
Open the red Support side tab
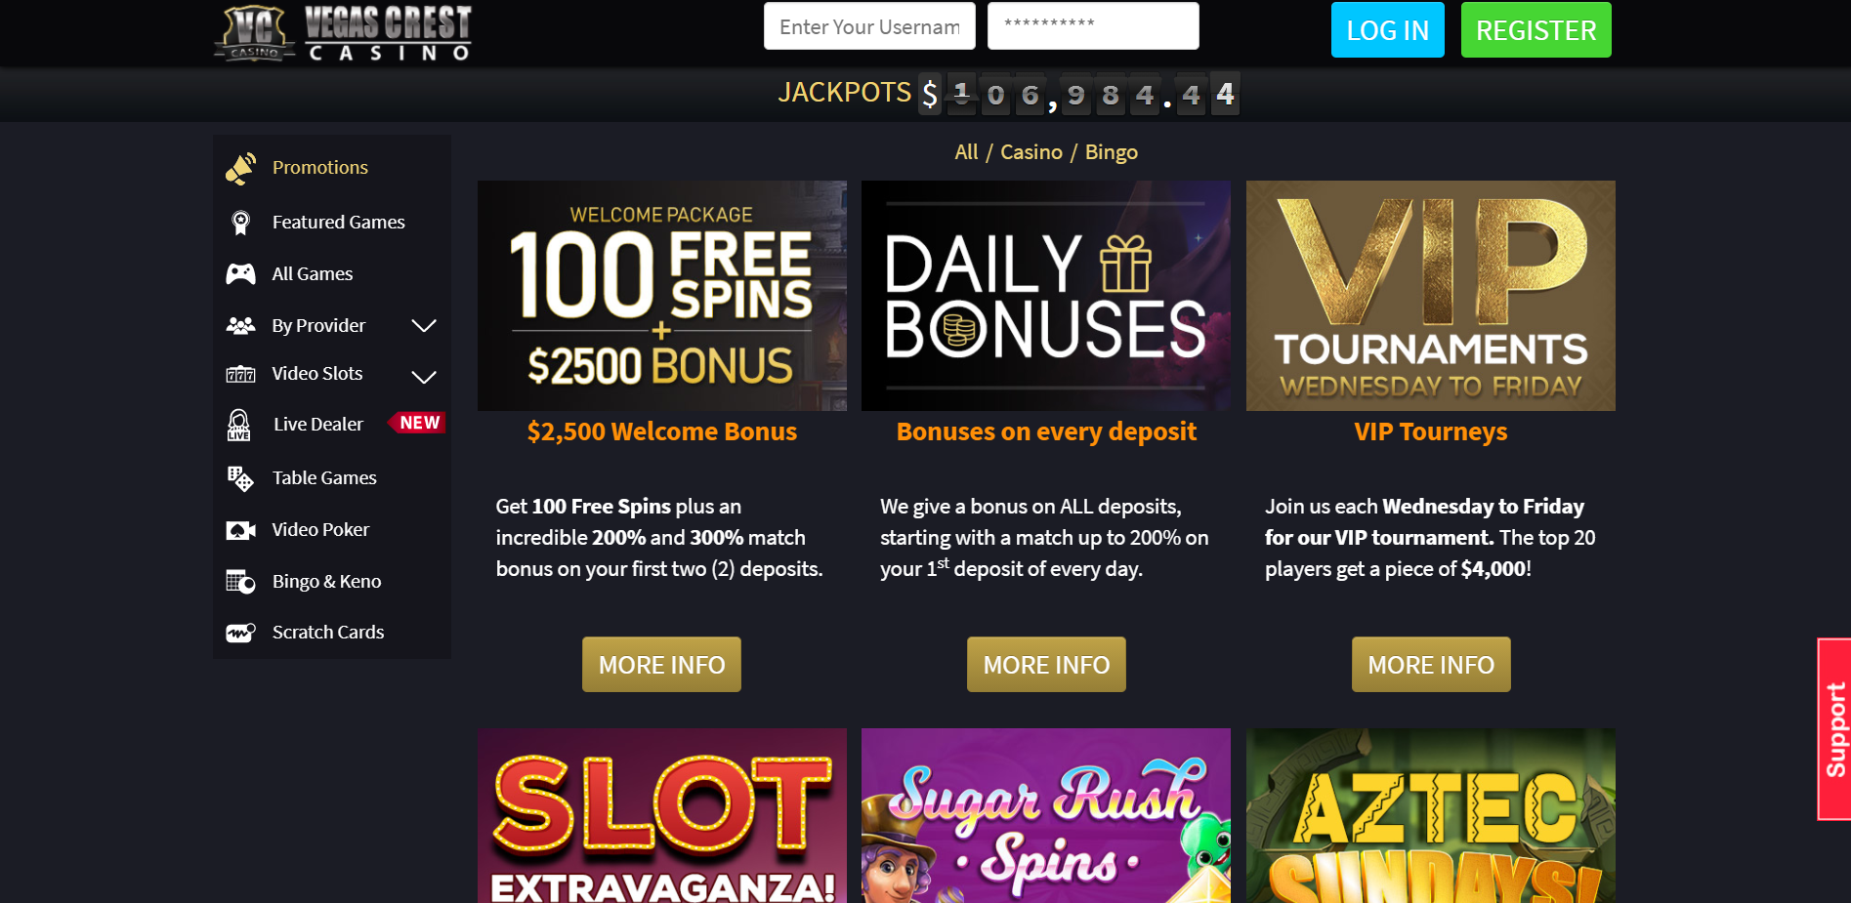1834,729
